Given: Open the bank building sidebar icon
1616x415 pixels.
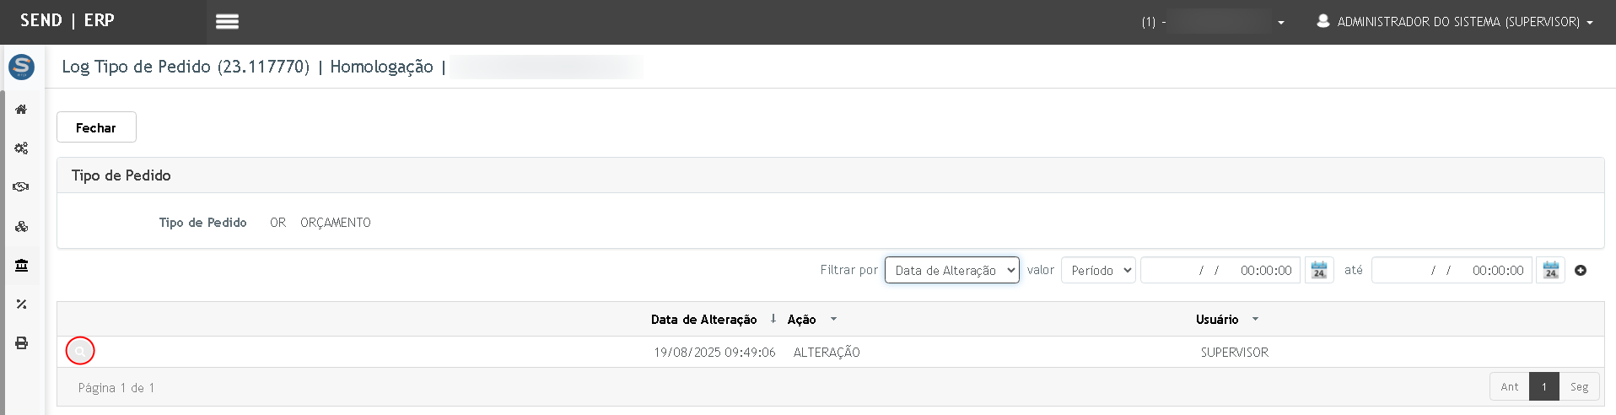Looking at the screenshot, I should [x=21, y=265].
